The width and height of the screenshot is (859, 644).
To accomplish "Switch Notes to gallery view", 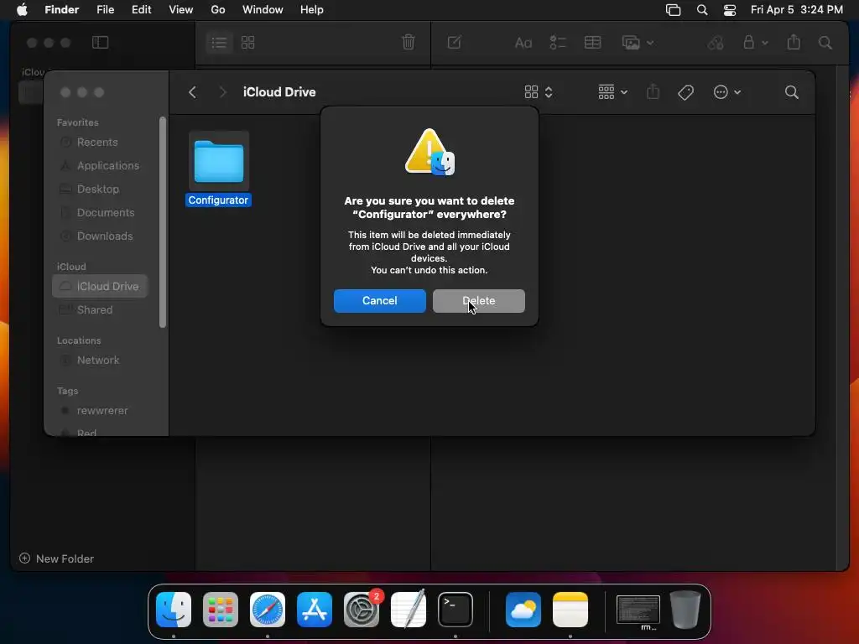I will pyautogui.click(x=247, y=42).
